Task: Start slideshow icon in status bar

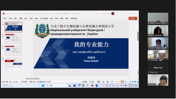Action: click(112, 82)
